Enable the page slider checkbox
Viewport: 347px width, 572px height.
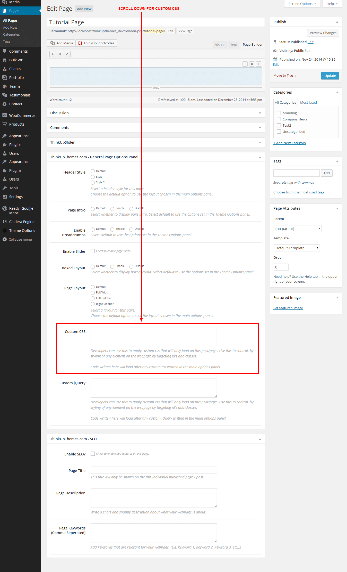pos(93,251)
